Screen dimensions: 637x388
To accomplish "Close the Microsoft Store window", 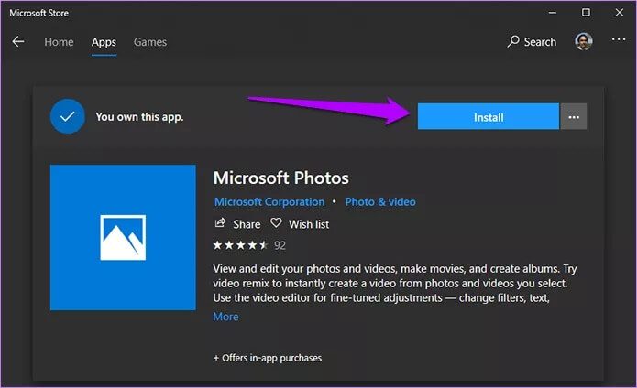I will click(619, 13).
